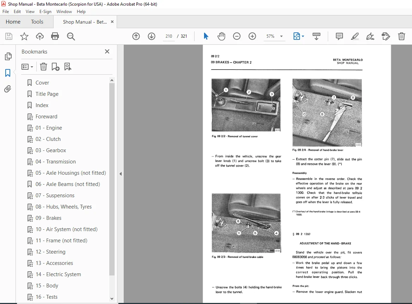The width and height of the screenshot is (412, 304).
Task: Select the 06 - Axle Beams bookmark
Action: pyautogui.click(x=68, y=184)
